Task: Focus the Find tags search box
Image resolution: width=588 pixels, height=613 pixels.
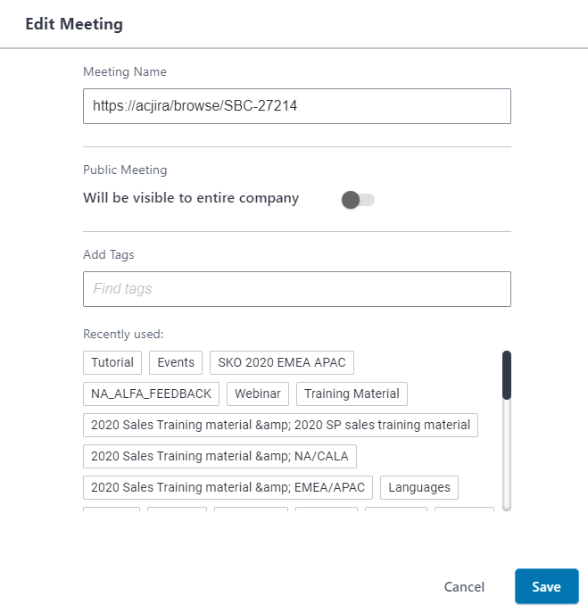Action: 296,289
